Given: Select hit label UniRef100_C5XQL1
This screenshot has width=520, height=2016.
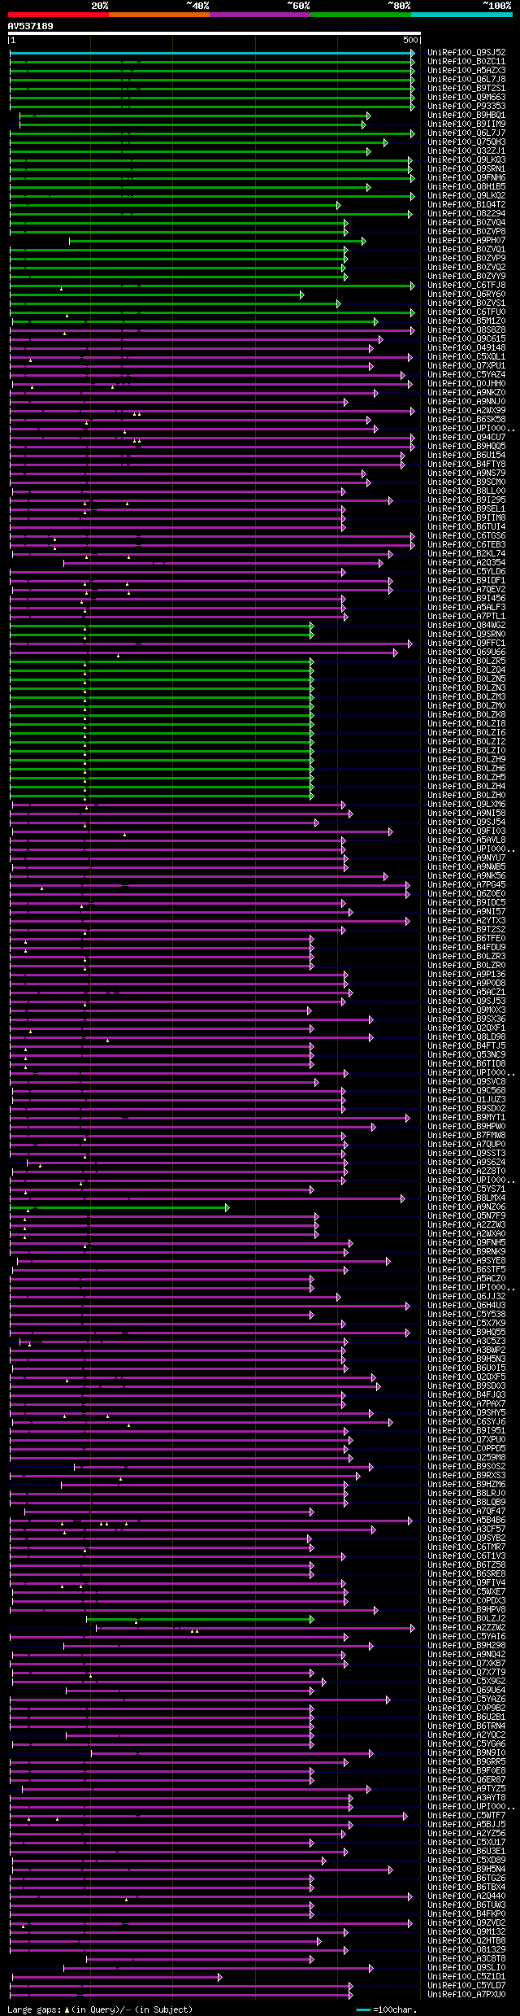Looking at the screenshot, I should (466, 357).
